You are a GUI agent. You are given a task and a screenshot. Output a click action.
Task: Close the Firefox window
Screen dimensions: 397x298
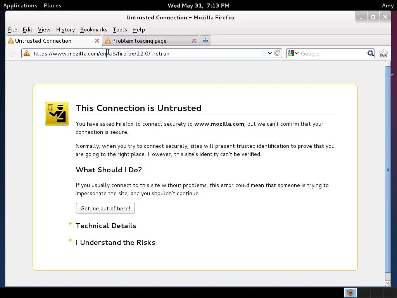point(385,17)
